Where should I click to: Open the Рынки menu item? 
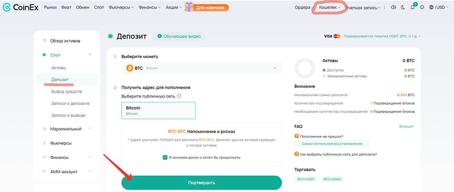50,8
